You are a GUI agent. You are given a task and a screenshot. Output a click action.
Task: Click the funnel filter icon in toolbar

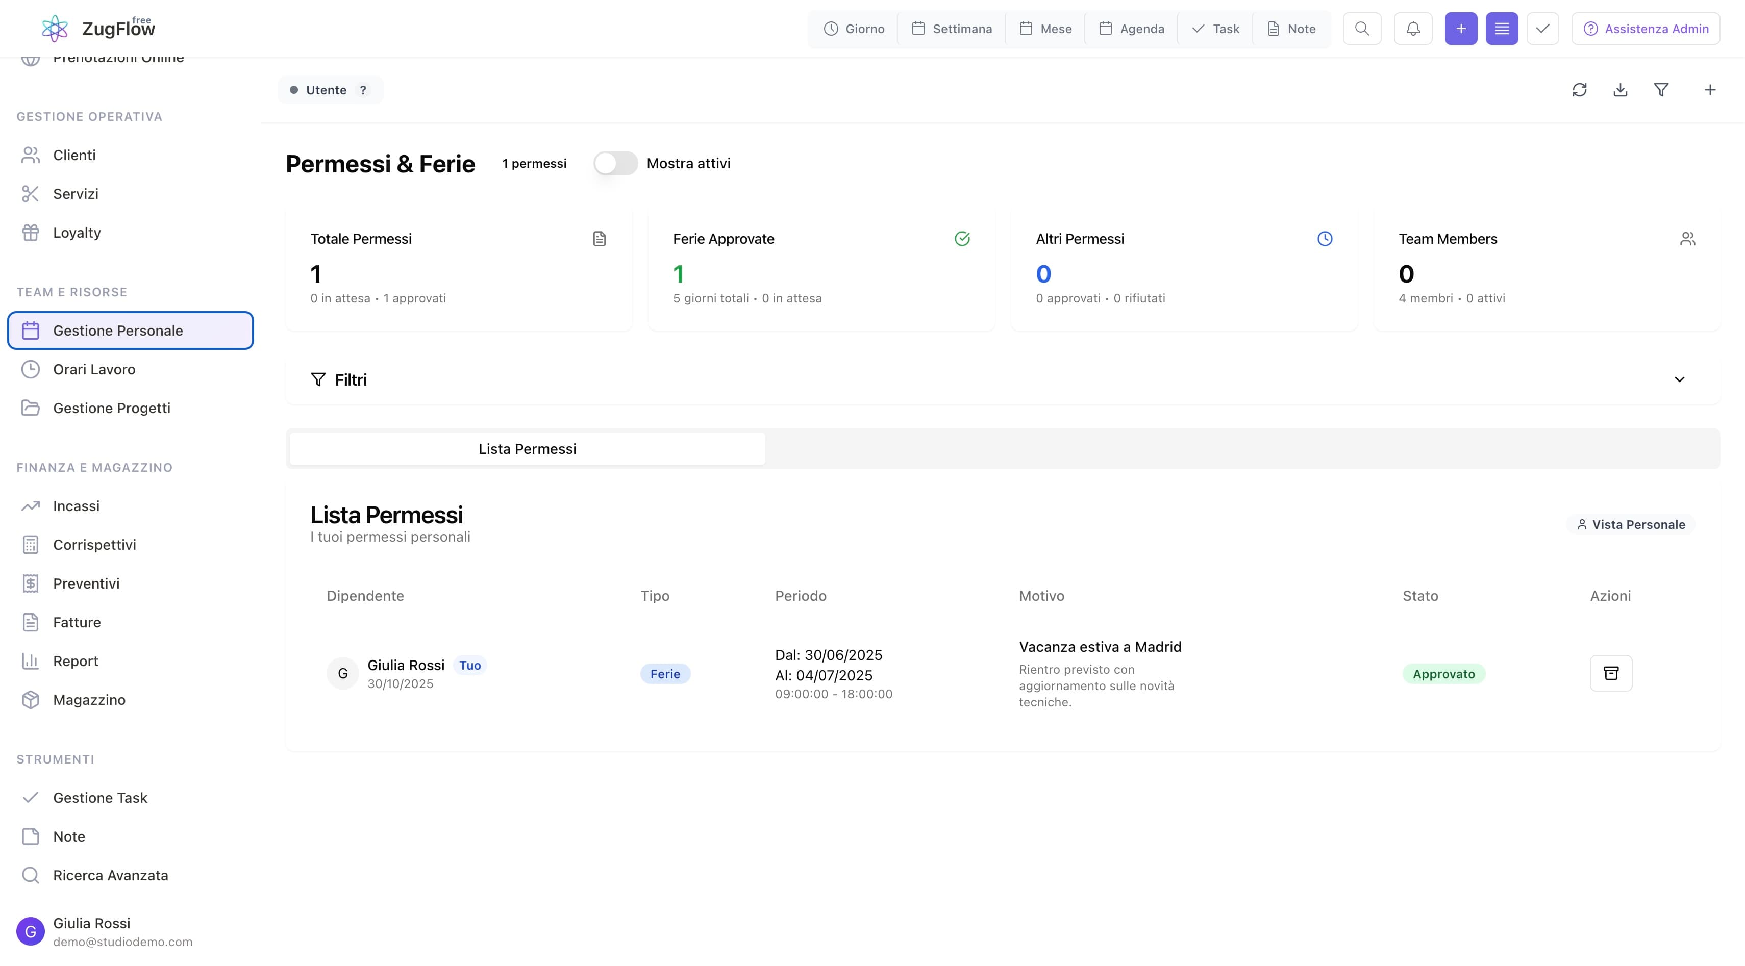pos(1661,90)
